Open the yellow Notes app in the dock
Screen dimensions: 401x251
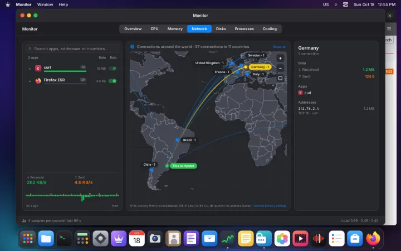246,239
